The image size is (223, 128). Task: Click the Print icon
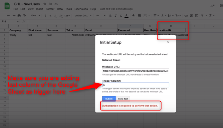pyautogui.click(x=19, y=16)
